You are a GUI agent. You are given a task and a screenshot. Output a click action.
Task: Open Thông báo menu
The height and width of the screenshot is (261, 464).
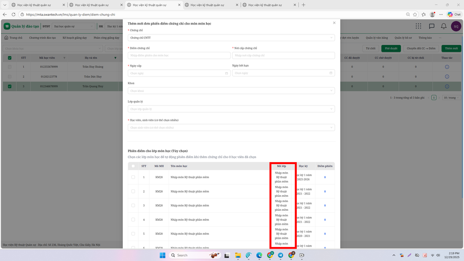coord(425,38)
